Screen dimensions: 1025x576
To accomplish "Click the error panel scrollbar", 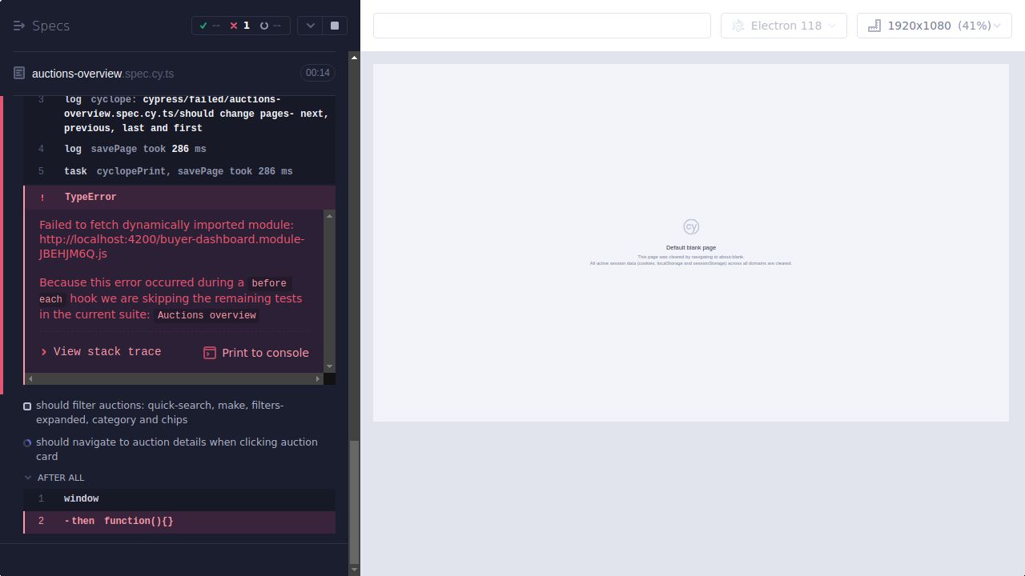I will 329,288.
